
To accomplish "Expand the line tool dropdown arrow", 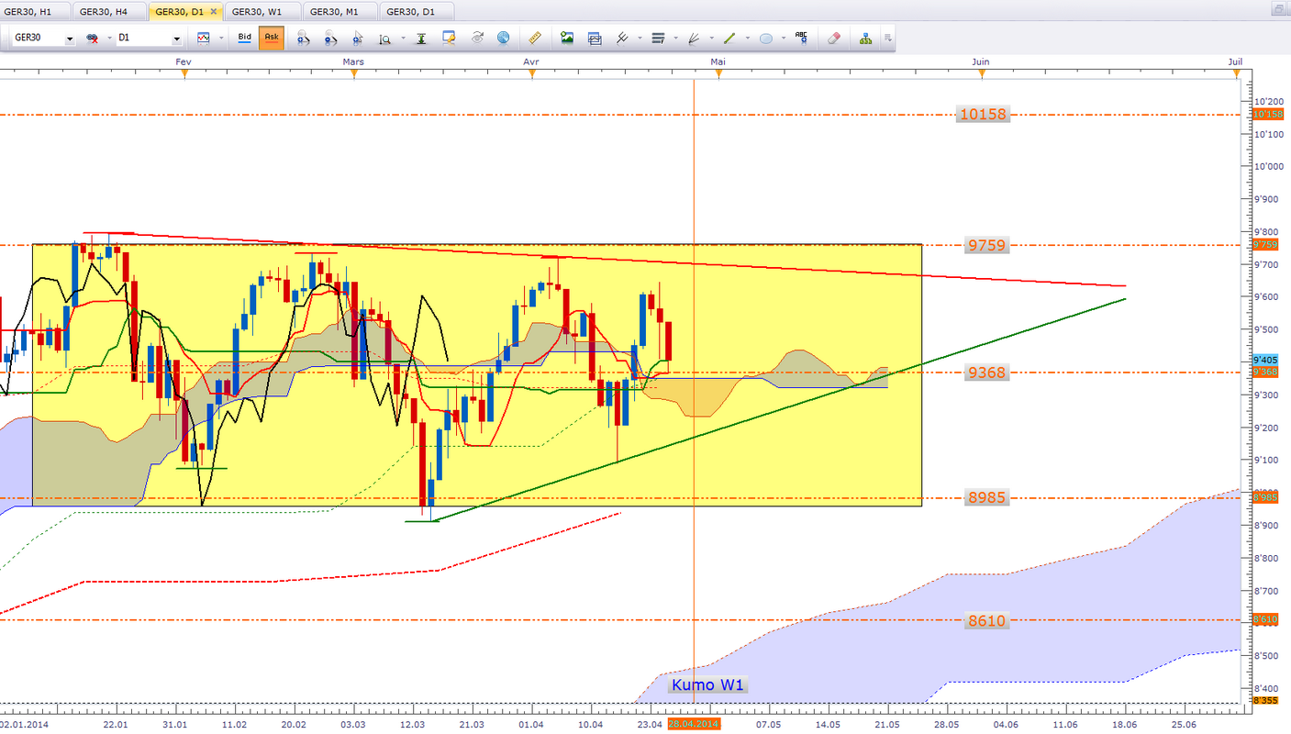I will (x=747, y=39).
